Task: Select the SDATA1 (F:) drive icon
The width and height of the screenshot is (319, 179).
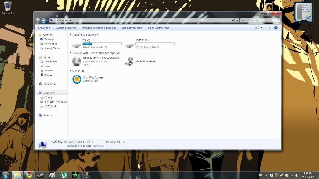Action: 129,45
